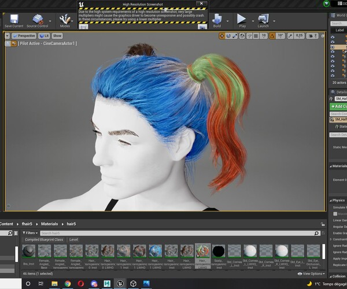
Task: Open the Modes tool icon
Action: [x=65, y=21]
